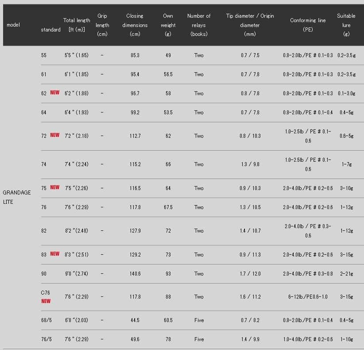Click total length "5'5" (1.65)"
The height and width of the screenshot is (350, 364).
pos(77,55)
